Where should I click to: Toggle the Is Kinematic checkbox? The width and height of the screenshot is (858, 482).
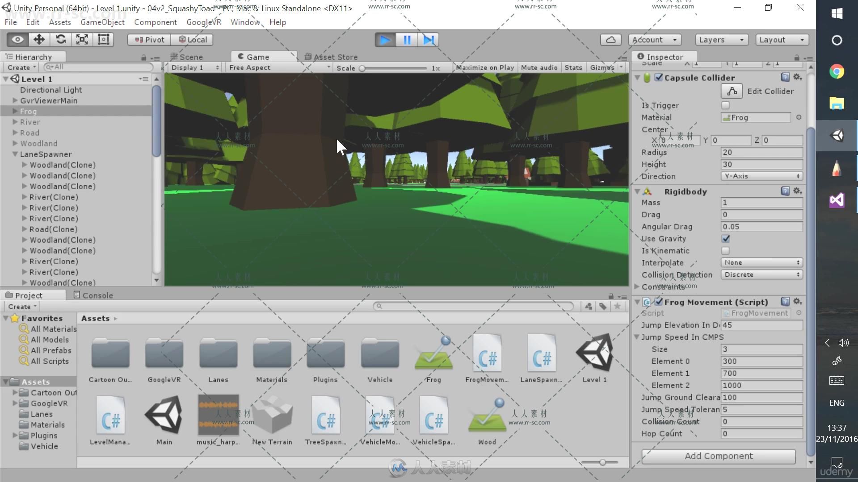(725, 251)
